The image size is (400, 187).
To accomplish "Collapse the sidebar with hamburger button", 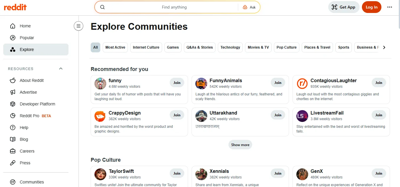I will tap(78, 26).
